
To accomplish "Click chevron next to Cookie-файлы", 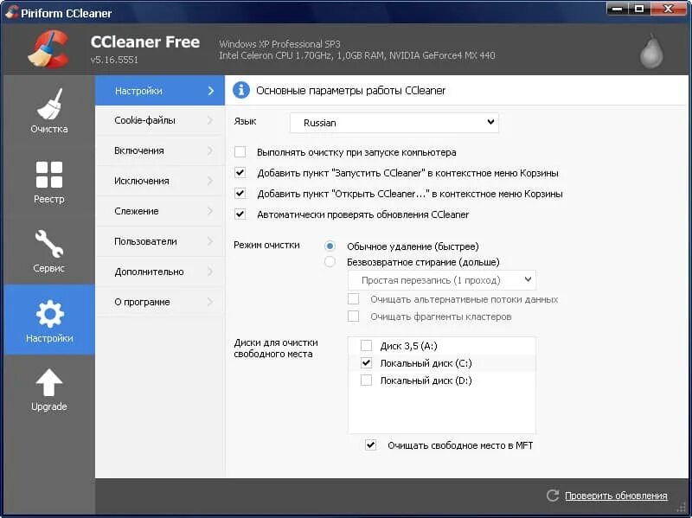I will point(210,120).
